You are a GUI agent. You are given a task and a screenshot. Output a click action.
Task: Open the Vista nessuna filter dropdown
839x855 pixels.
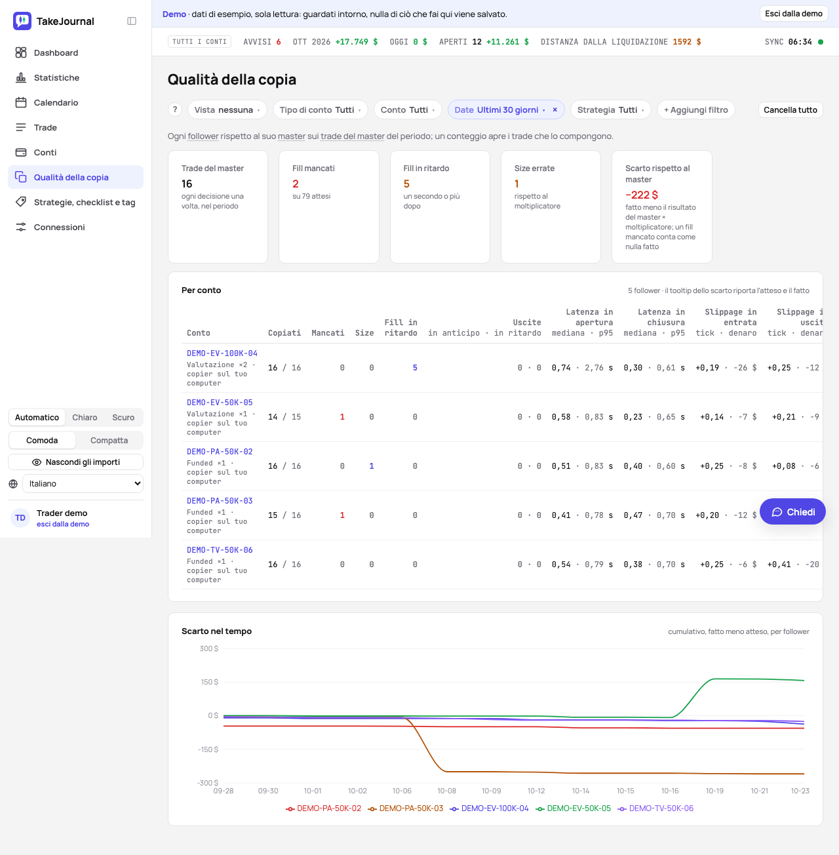coord(227,109)
